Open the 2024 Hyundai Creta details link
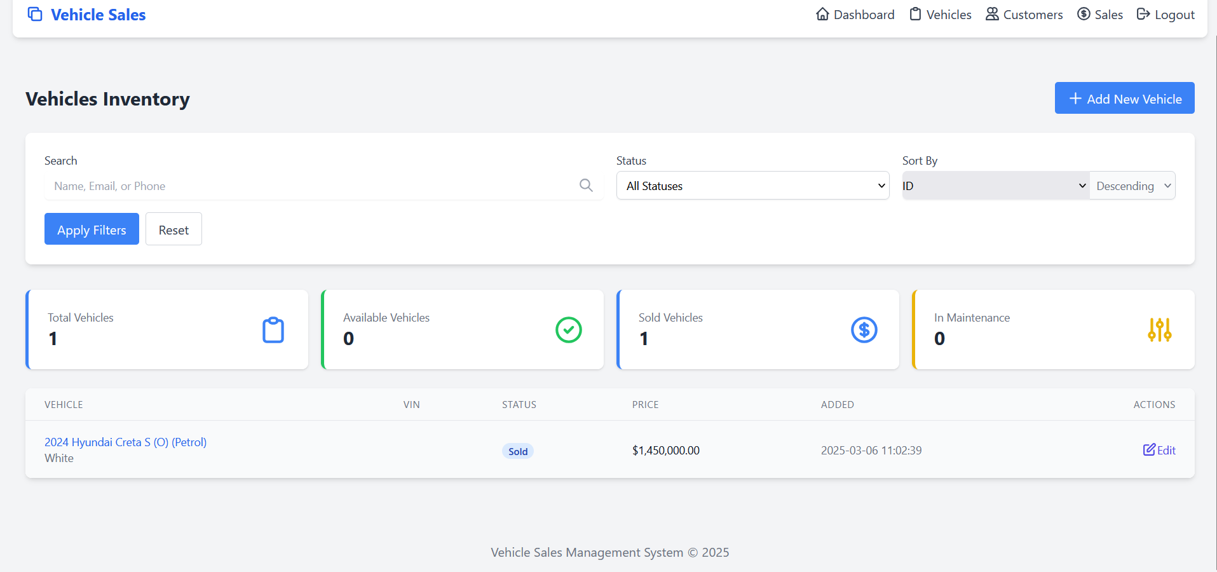This screenshot has height=572, width=1217. pos(125,442)
